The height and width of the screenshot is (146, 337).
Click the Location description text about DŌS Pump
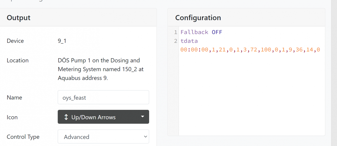coord(101,69)
